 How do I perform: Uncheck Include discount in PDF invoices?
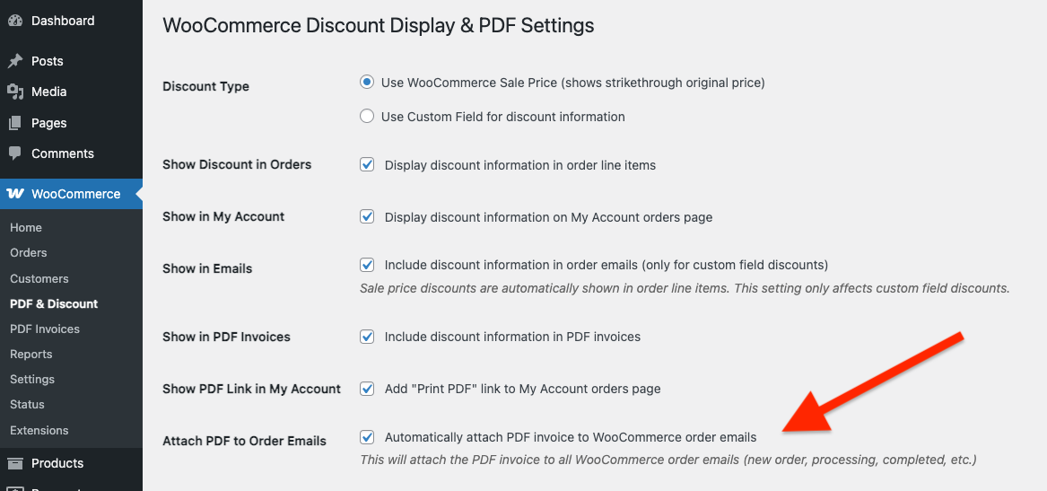(x=367, y=337)
